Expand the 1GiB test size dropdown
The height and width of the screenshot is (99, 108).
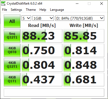click(43, 18)
